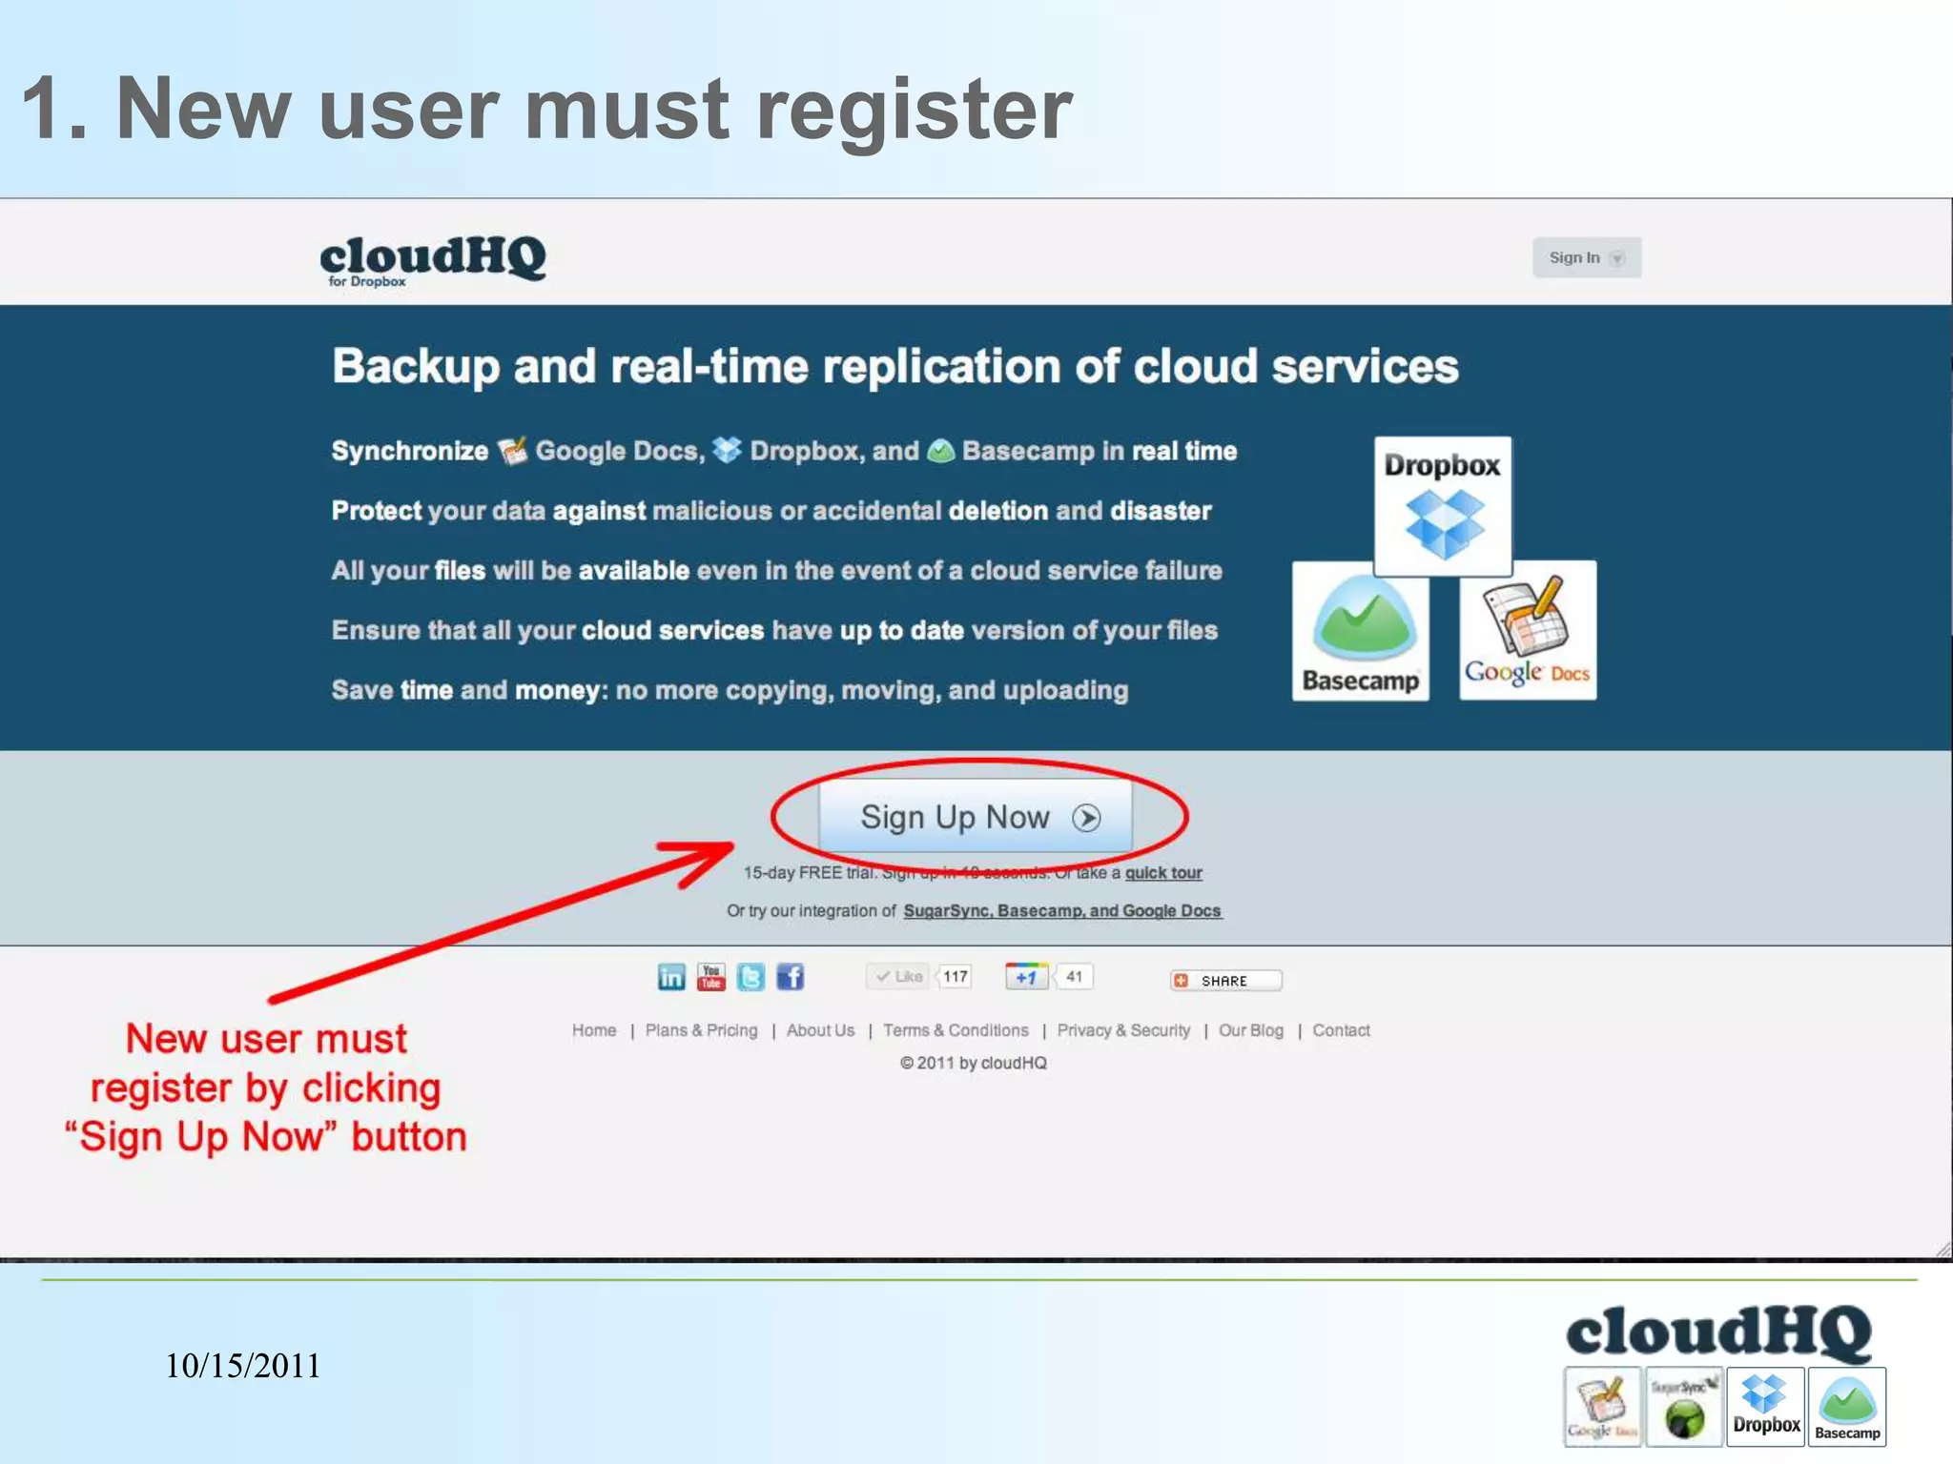Viewport: 1953px width, 1464px height.
Task: Expand the Sign In dropdown
Action: 1586,257
